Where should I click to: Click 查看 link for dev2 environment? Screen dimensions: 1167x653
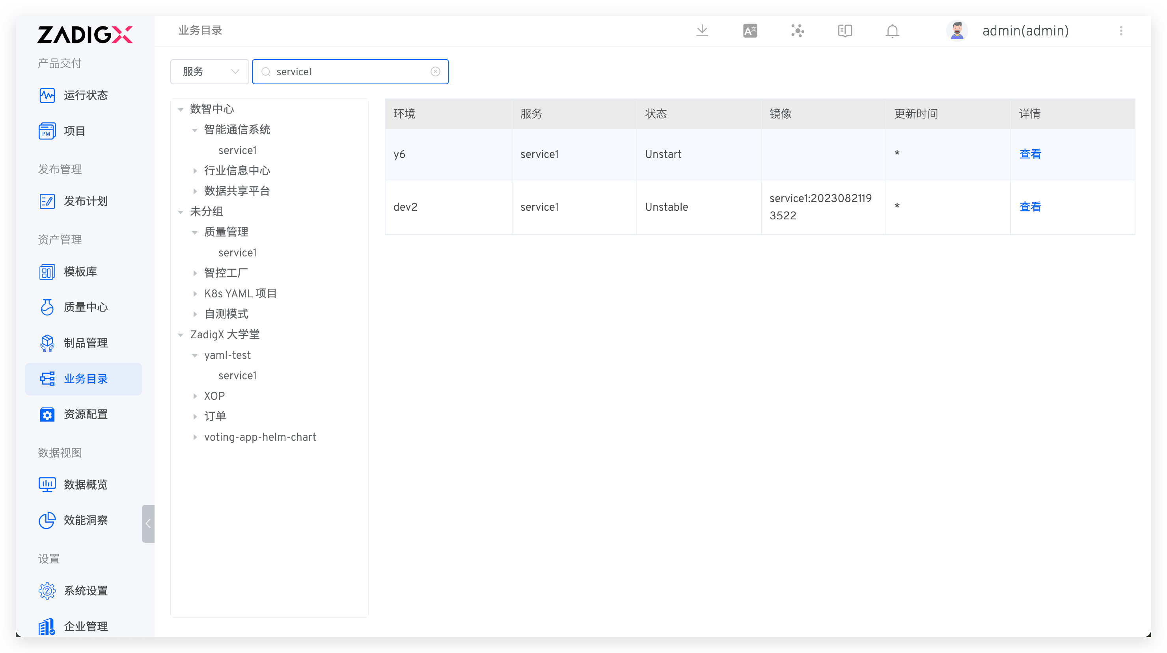click(1030, 207)
